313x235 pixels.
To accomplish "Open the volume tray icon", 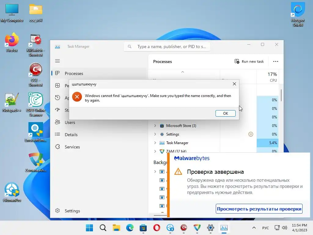I will tap(285, 228).
